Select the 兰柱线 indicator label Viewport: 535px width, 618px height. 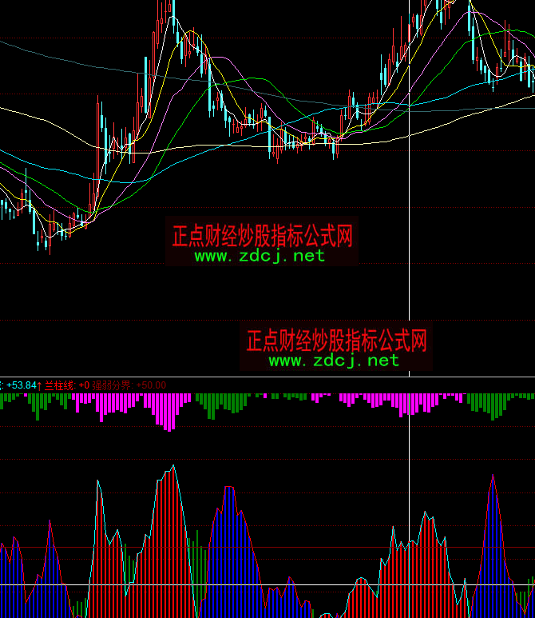tap(58, 385)
